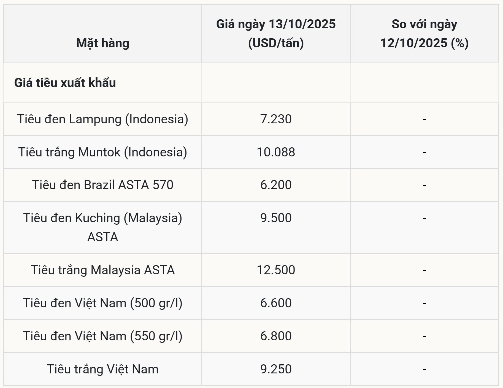503x388 pixels.
Task: Select the 'Tiêu trắng Muntok (Indonesia)' cell
Action: 102,152
